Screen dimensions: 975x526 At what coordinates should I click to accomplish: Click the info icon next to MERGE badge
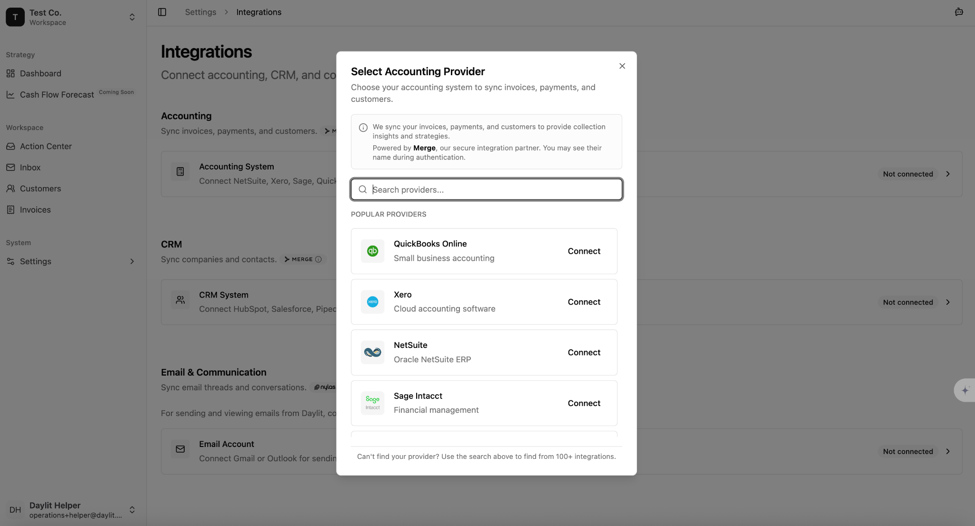coord(318,259)
